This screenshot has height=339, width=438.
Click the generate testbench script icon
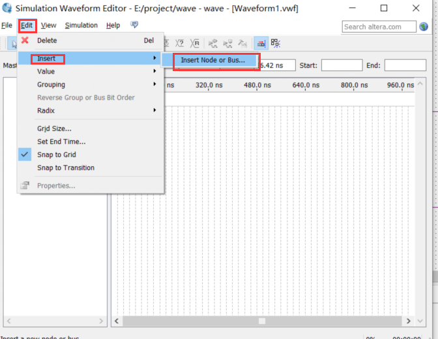coord(242,43)
